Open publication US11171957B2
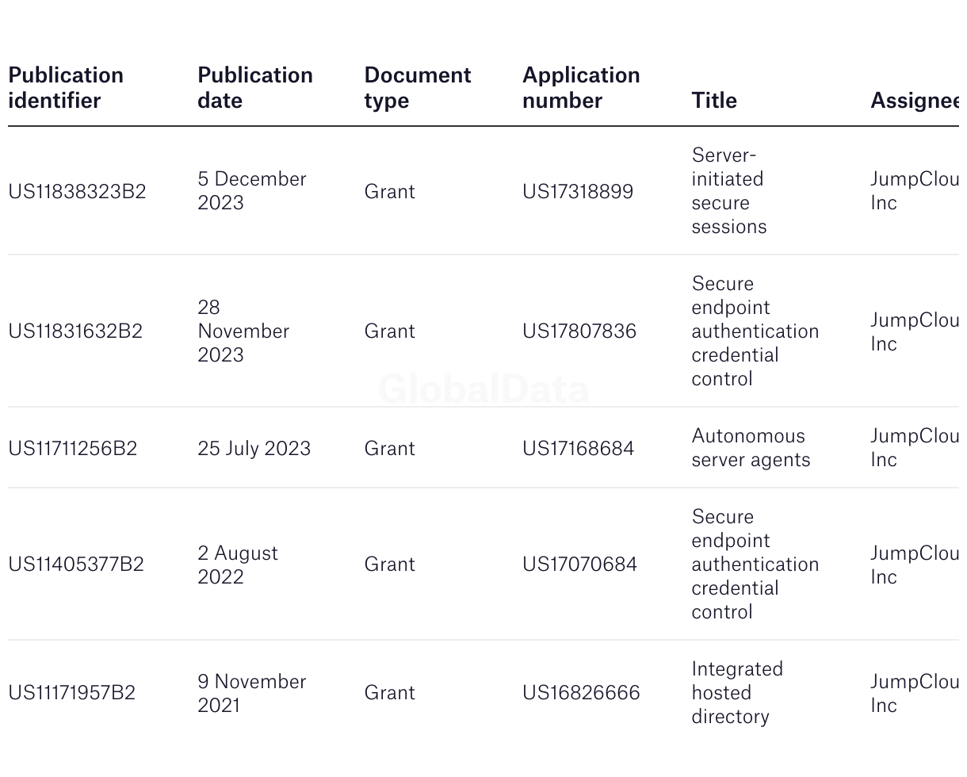The image size is (967, 777). click(x=72, y=693)
